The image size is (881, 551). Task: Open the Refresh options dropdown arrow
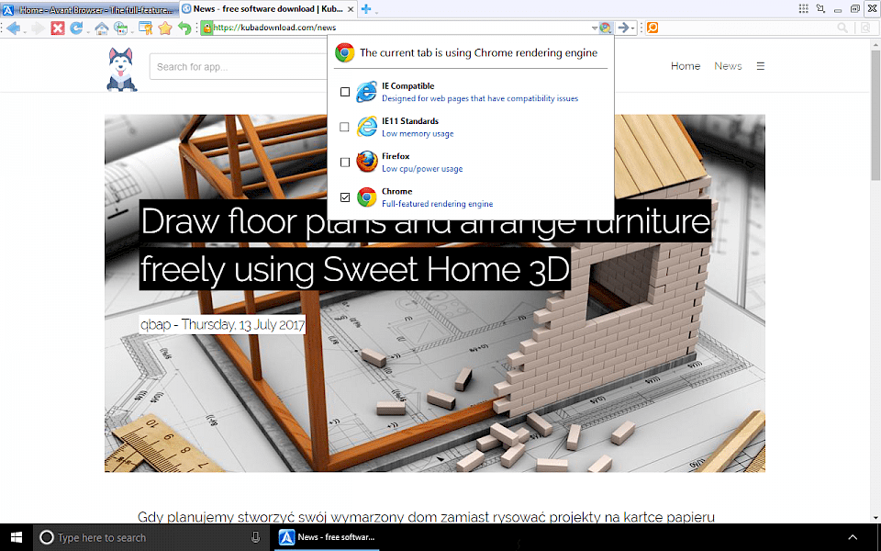click(87, 31)
